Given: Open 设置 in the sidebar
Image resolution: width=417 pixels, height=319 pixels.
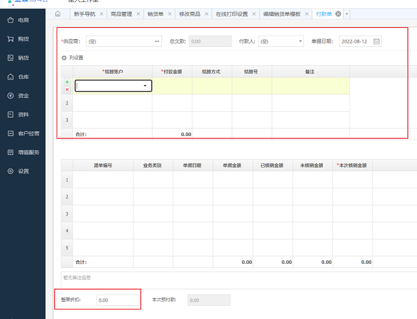Looking at the screenshot, I should pyautogui.click(x=23, y=171).
